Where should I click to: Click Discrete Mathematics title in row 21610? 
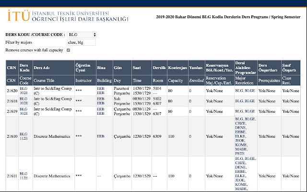(x=52, y=136)
